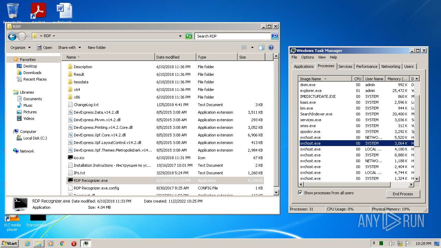Select Local Disk (C:) in navigation pane
Screen dimensions: 441x248
click(35, 138)
